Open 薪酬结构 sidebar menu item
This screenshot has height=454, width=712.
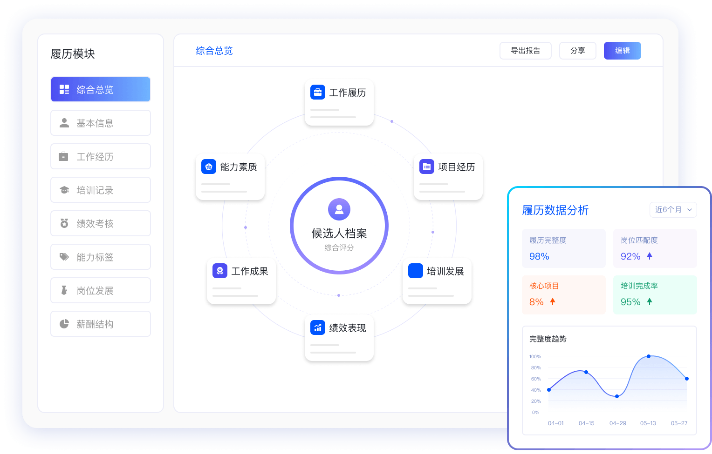coord(101,324)
